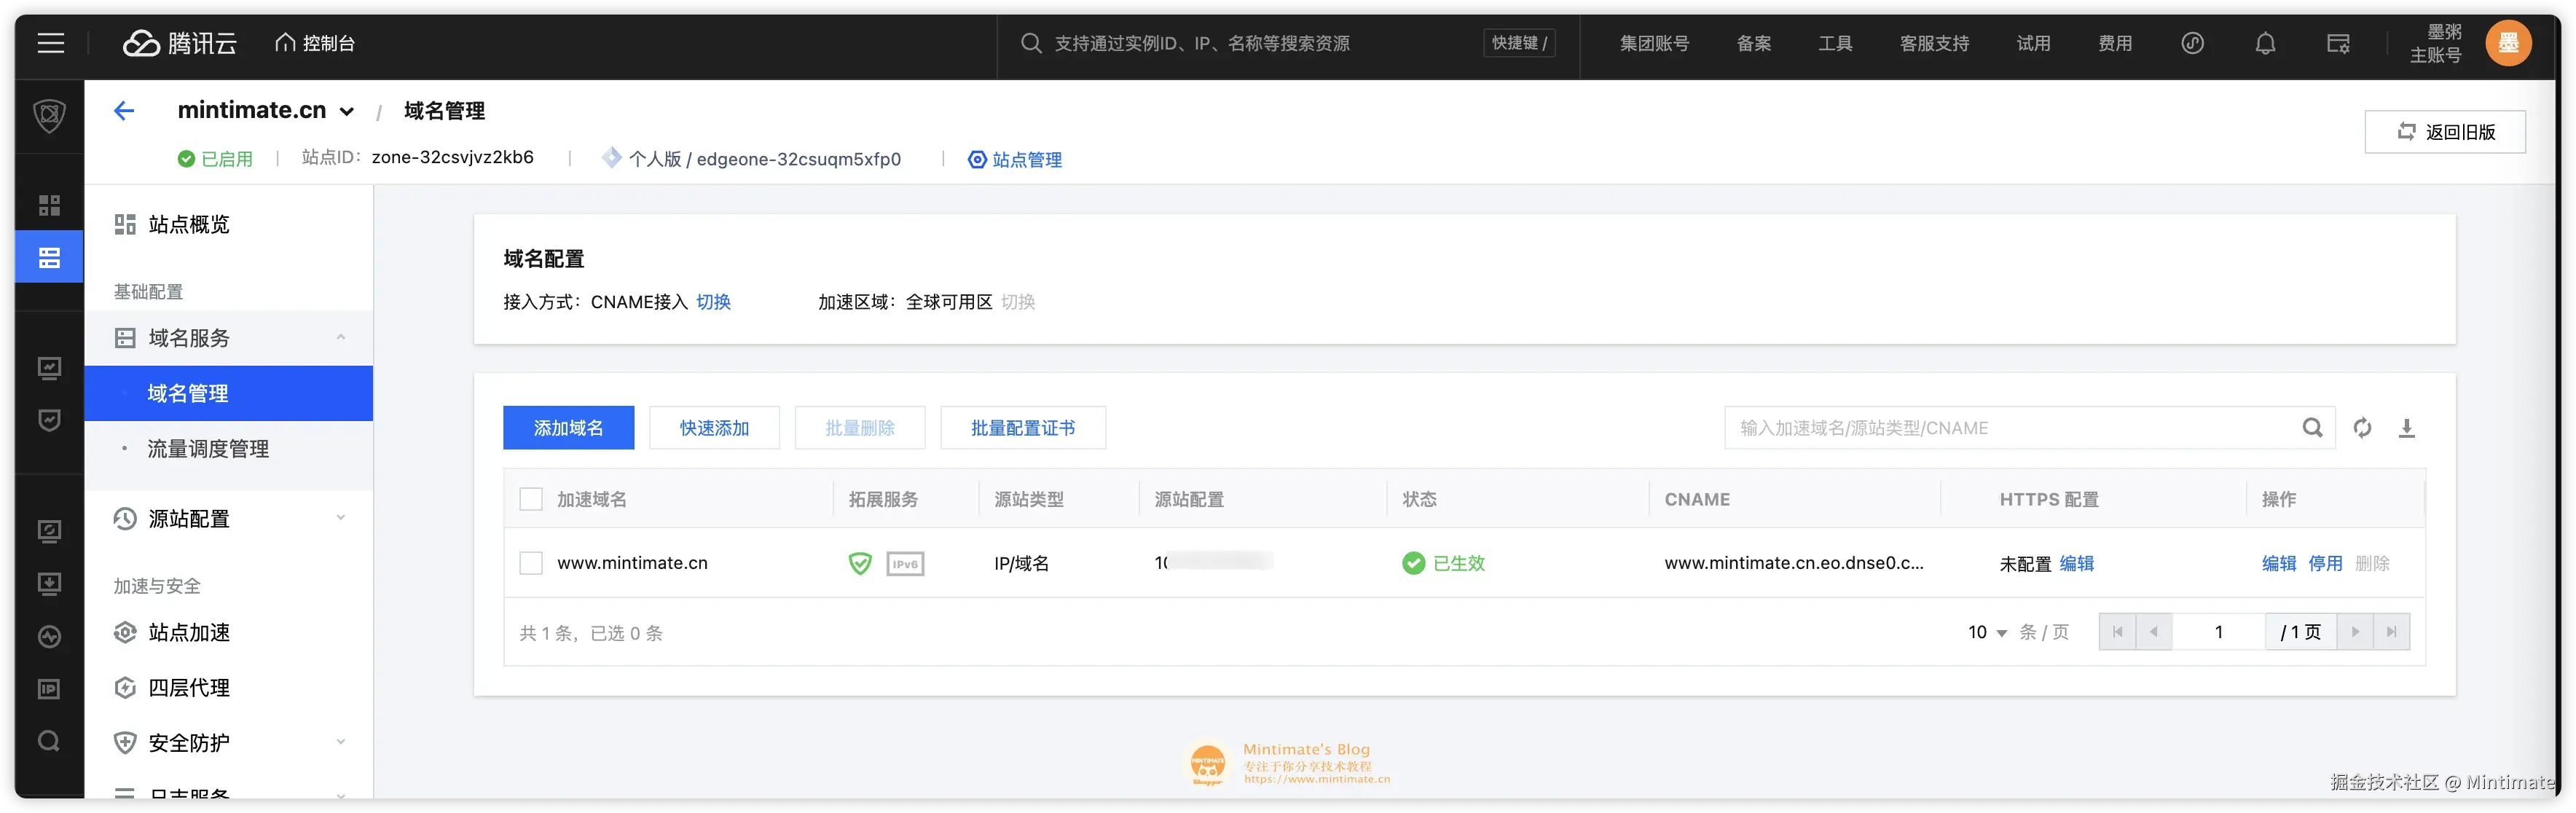The width and height of the screenshot is (2576, 813).
Task: Click 停用 for www.mintimate.cn
Action: (x=2325, y=563)
